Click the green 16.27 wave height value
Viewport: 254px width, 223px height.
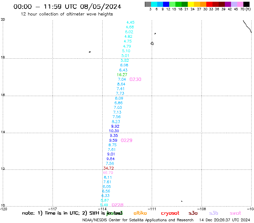(x=122, y=75)
